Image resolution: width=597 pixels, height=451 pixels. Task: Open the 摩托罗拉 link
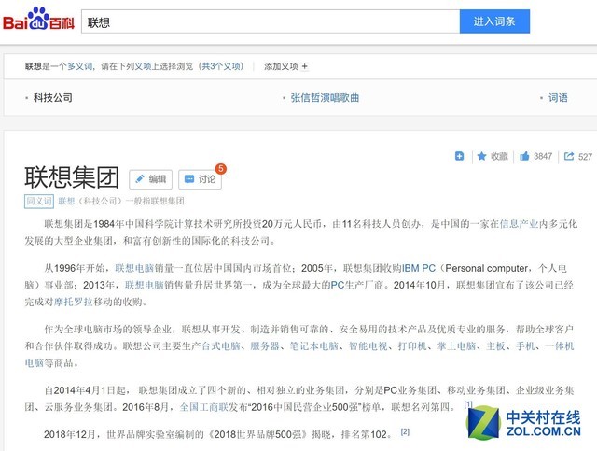click(x=74, y=302)
